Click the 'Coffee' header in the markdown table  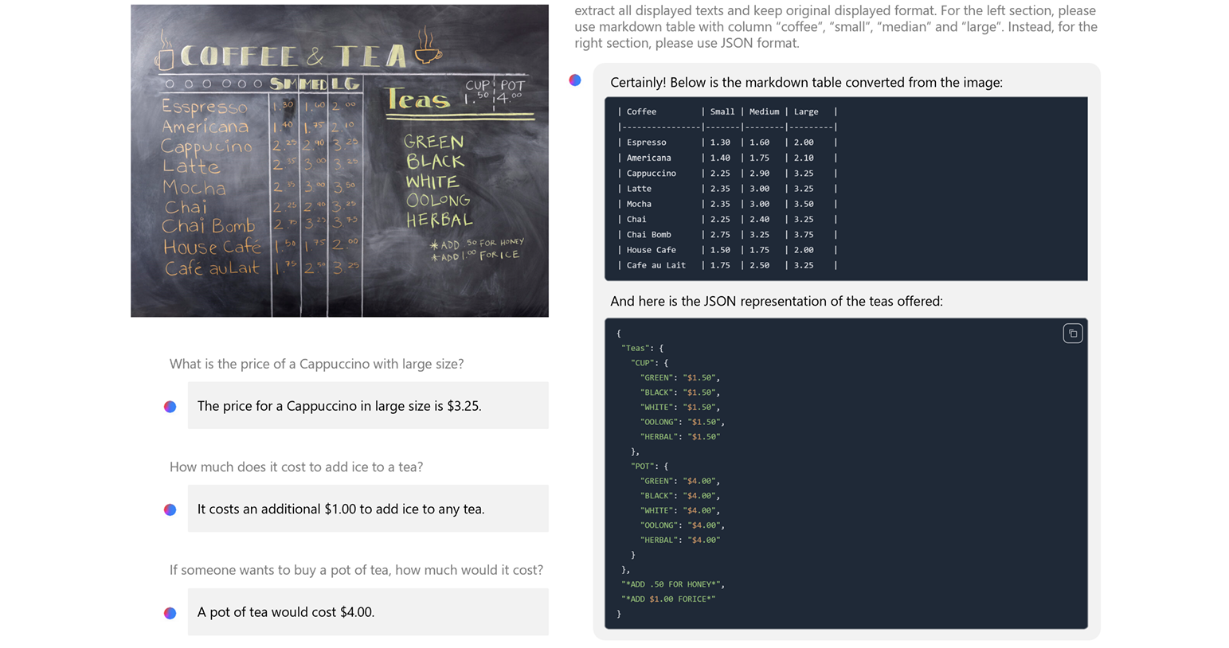point(641,111)
